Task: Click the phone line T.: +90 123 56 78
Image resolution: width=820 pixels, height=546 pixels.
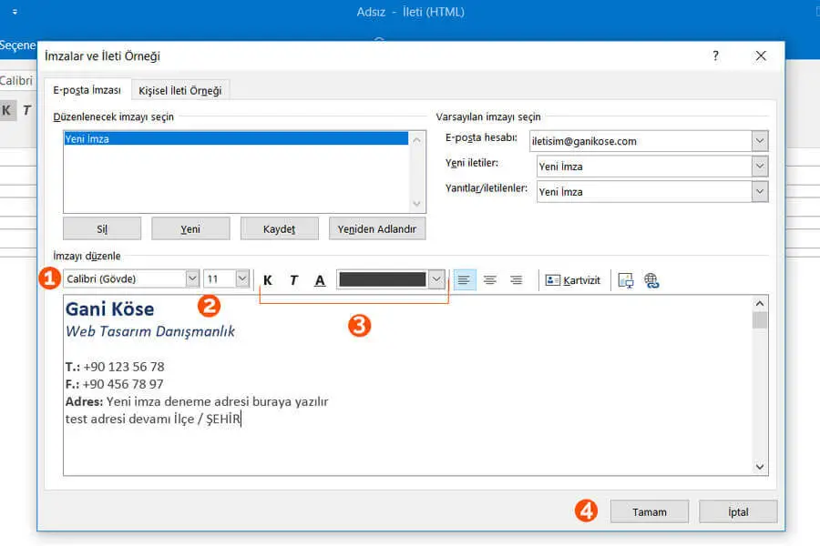Action: 115,367
